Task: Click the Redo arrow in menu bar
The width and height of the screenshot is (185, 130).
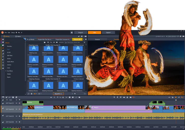Action: pyautogui.click(x=21, y=33)
